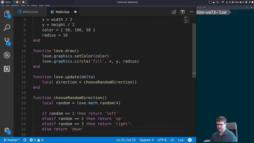254x143 pixels.
Task: Click the 'left' string on line 22
Action: pyautogui.click(x=112, y=113)
